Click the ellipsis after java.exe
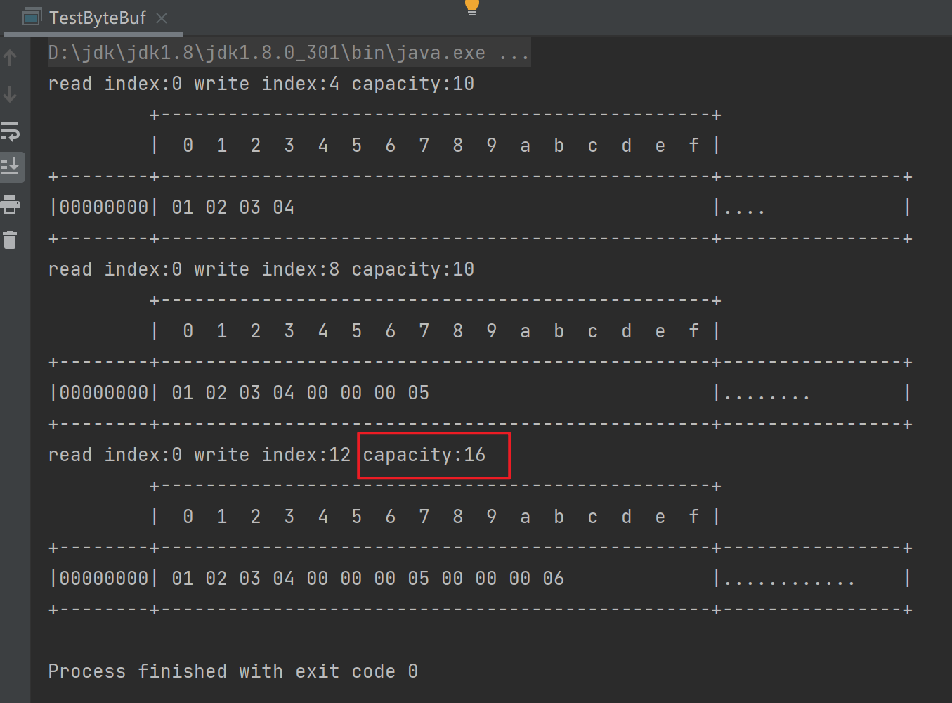952x703 pixels. [514, 53]
